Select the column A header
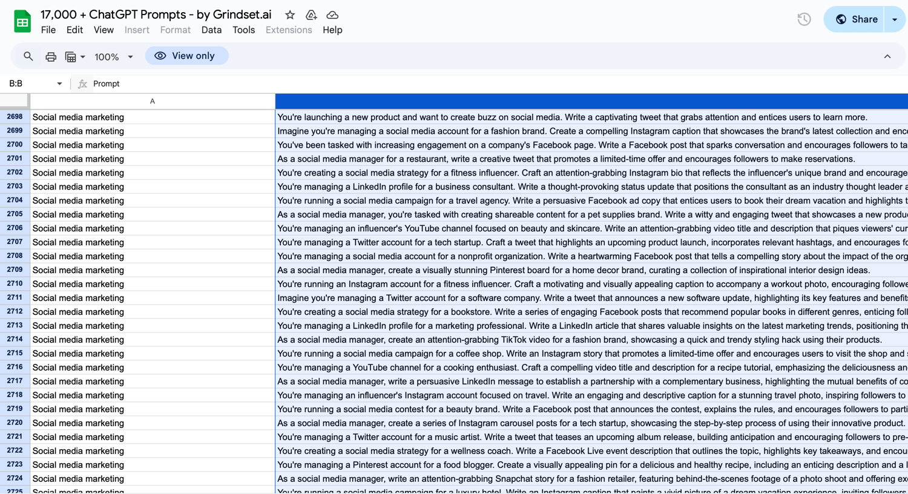The width and height of the screenshot is (908, 494). [153, 101]
